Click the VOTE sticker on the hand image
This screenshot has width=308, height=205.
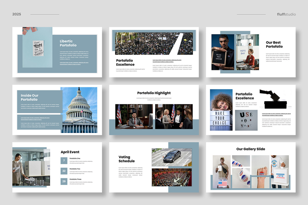(262, 173)
